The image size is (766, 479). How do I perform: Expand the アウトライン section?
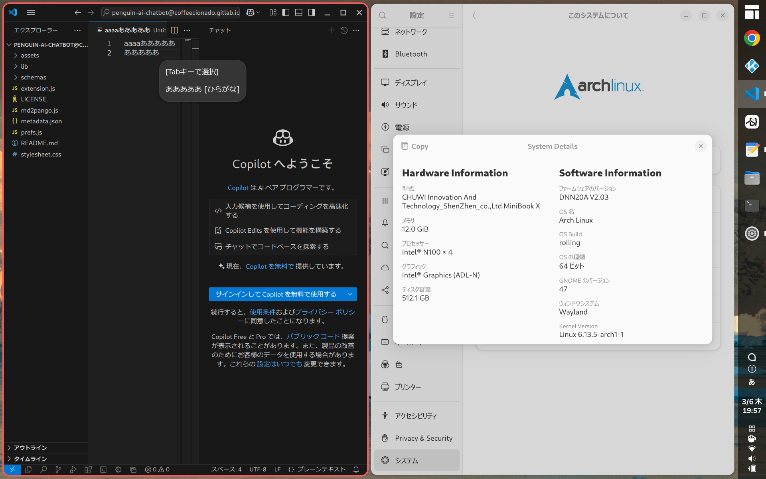click(46, 447)
